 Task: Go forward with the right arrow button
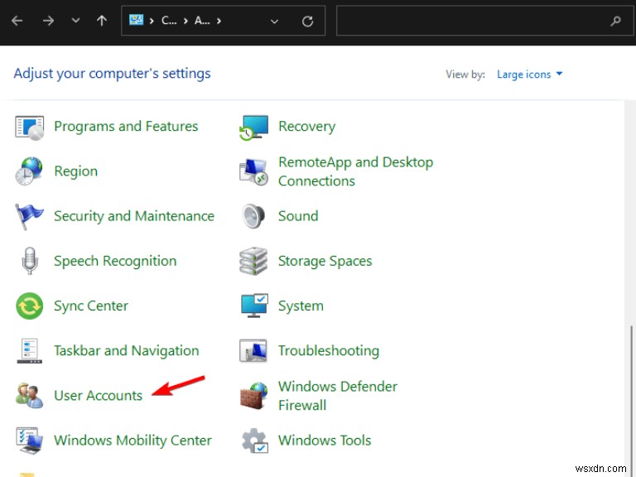point(48,21)
